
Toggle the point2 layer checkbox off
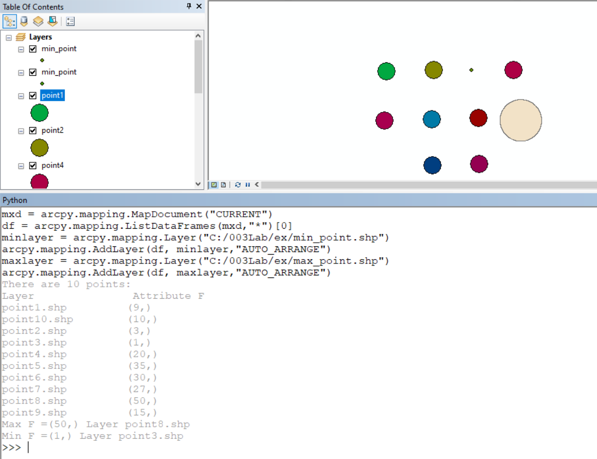[32, 130]
